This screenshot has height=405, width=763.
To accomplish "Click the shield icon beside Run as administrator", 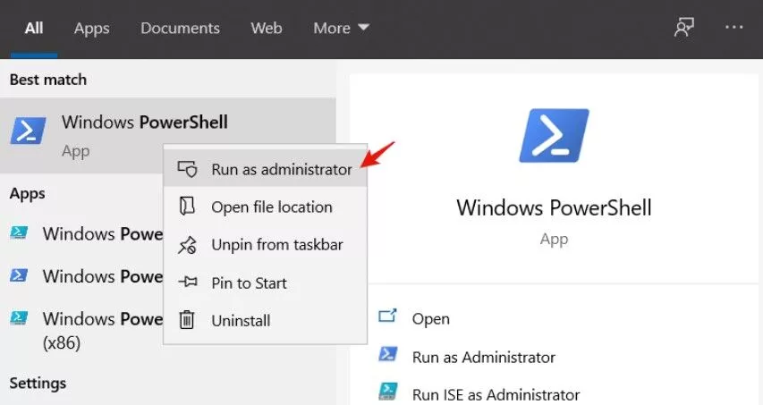I will coord(187,169).
